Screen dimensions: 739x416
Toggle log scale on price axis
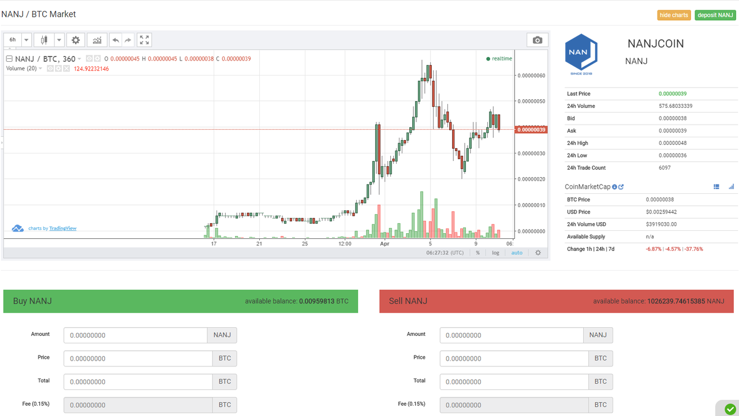495,253
